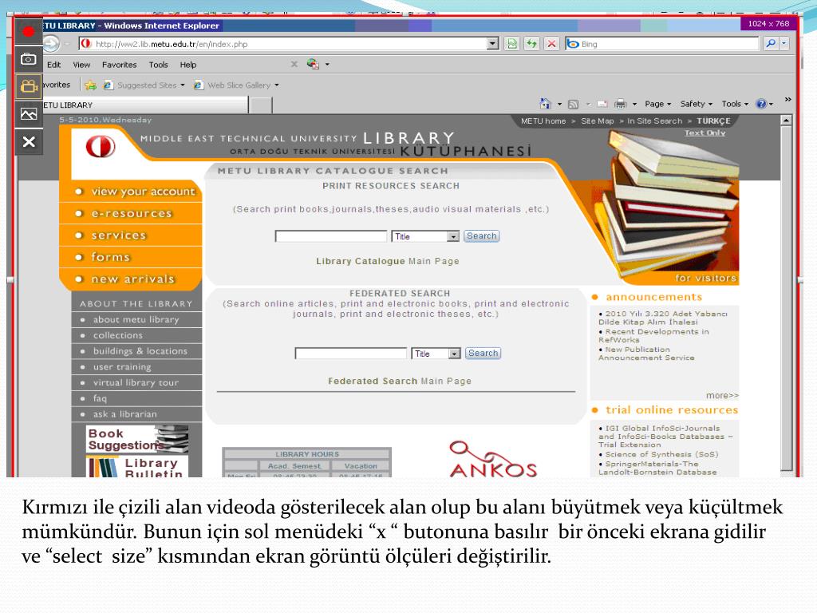Viewport: 817px width, 613px height.
Task: Click about metu library link
Action: pyautogui.click(x=136, y=319)
